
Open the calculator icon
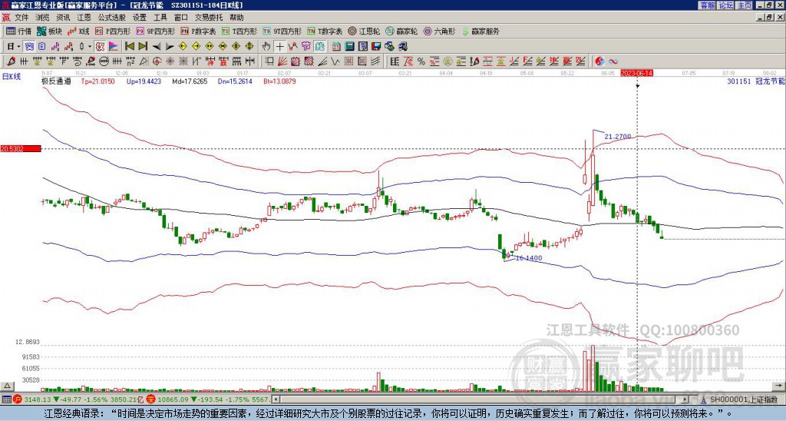tap(349, 46)
